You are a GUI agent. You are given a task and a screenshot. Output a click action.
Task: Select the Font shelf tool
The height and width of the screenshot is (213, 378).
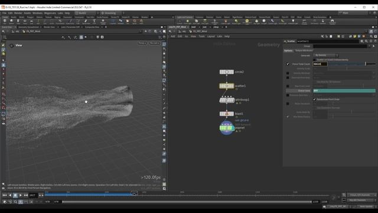pos(94,22)
